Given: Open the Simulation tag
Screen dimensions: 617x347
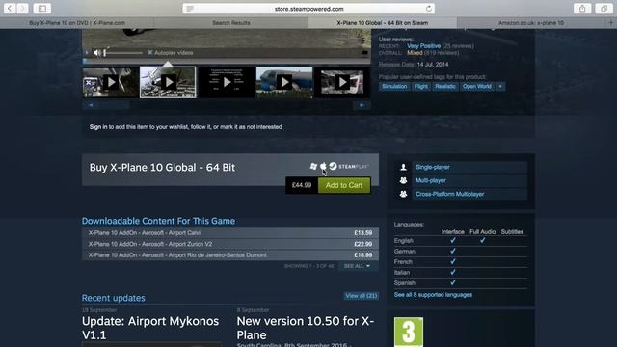Looking at the screenshot, I should pyautogui.click(x=394, y=86).
